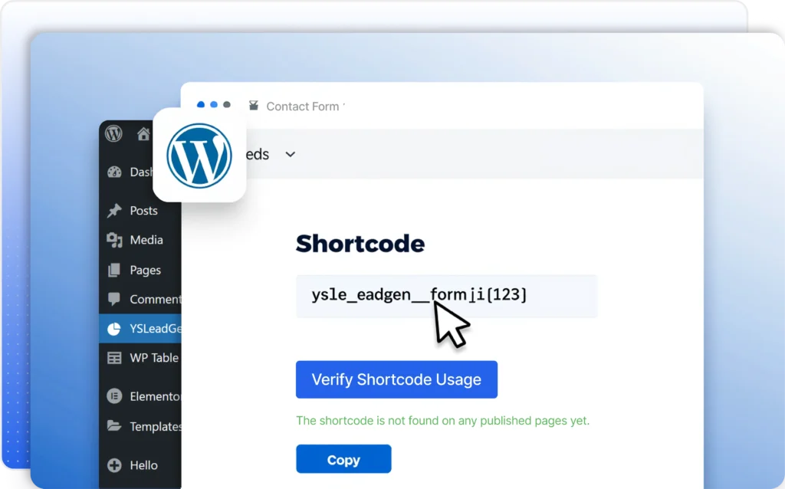Open Templates in the sidebar

(155, 426)
